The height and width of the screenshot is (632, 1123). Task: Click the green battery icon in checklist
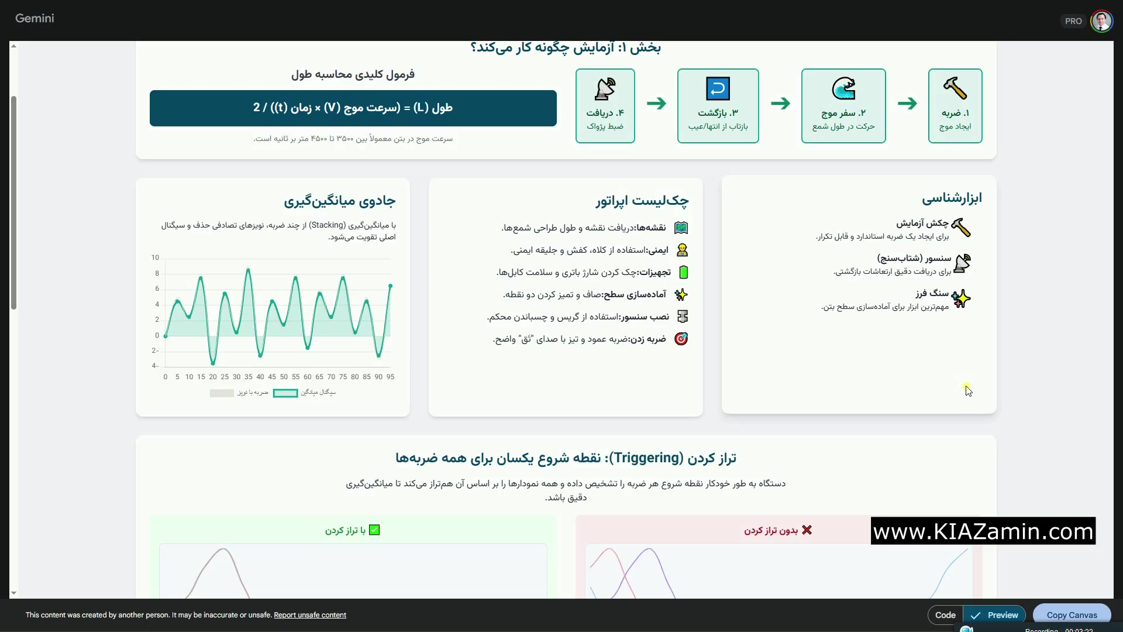click(x=683, y=272)
